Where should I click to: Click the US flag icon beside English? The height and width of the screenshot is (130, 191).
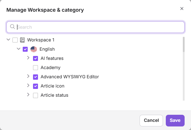point(34,49)
